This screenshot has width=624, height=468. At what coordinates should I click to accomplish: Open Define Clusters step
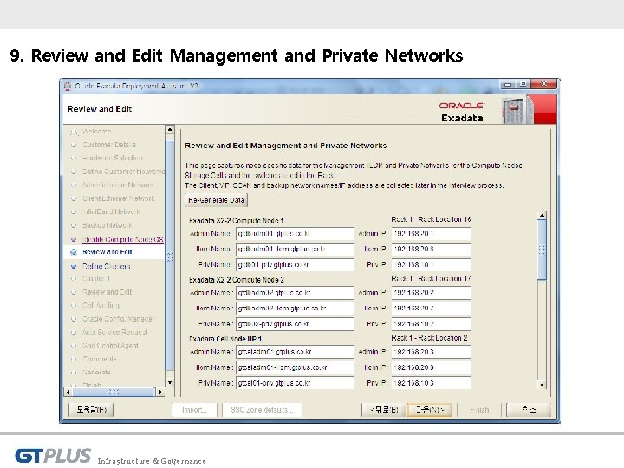pos(107,266)
